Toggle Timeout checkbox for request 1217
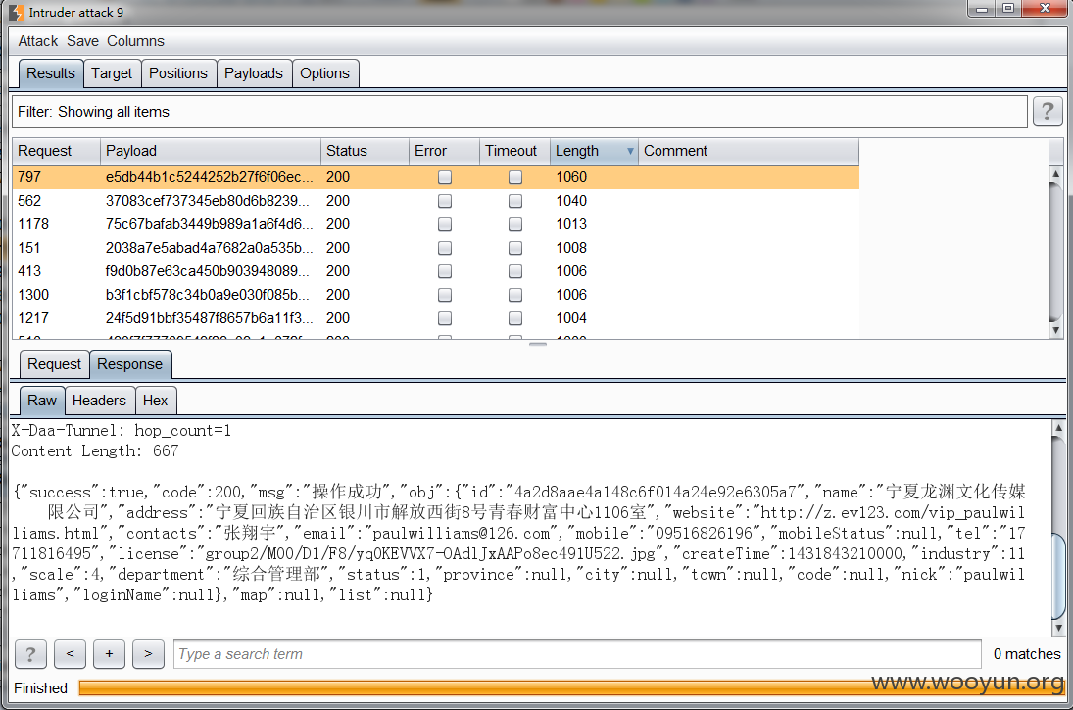The image size is (1073, 710). point(515,318)
